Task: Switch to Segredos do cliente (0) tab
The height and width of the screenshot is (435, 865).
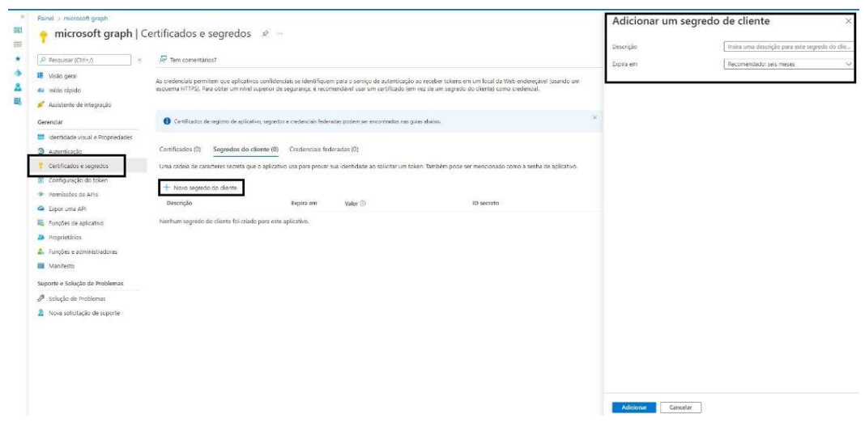Action: click(x=245, y=150)
